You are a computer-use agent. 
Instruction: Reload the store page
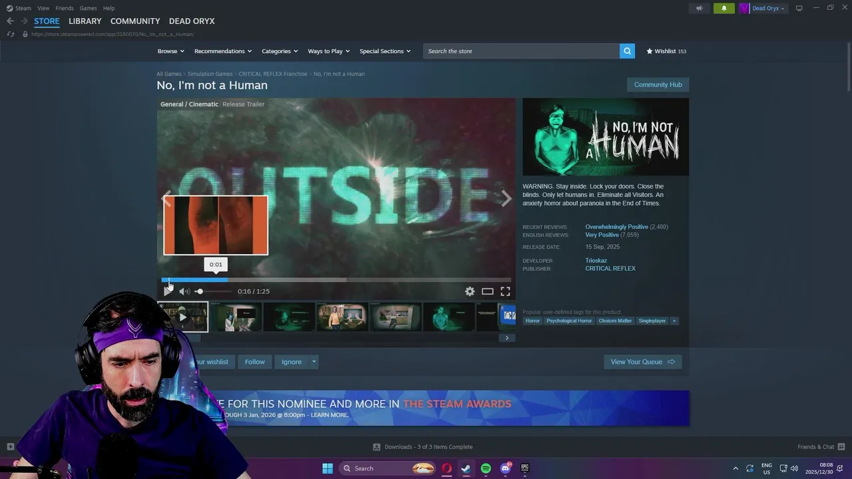10,34
